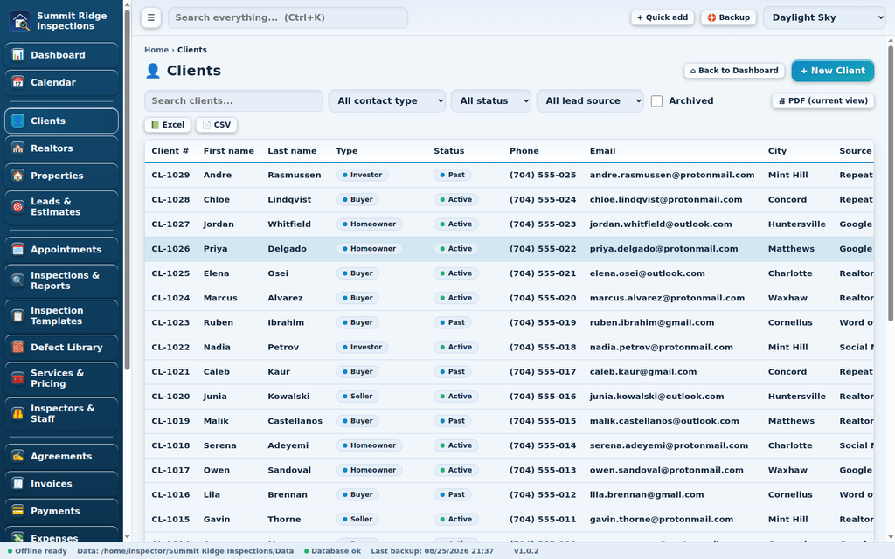This screenshot has width=895, height=559.
Task: Sort table by City column header
Action: [777, 151]
